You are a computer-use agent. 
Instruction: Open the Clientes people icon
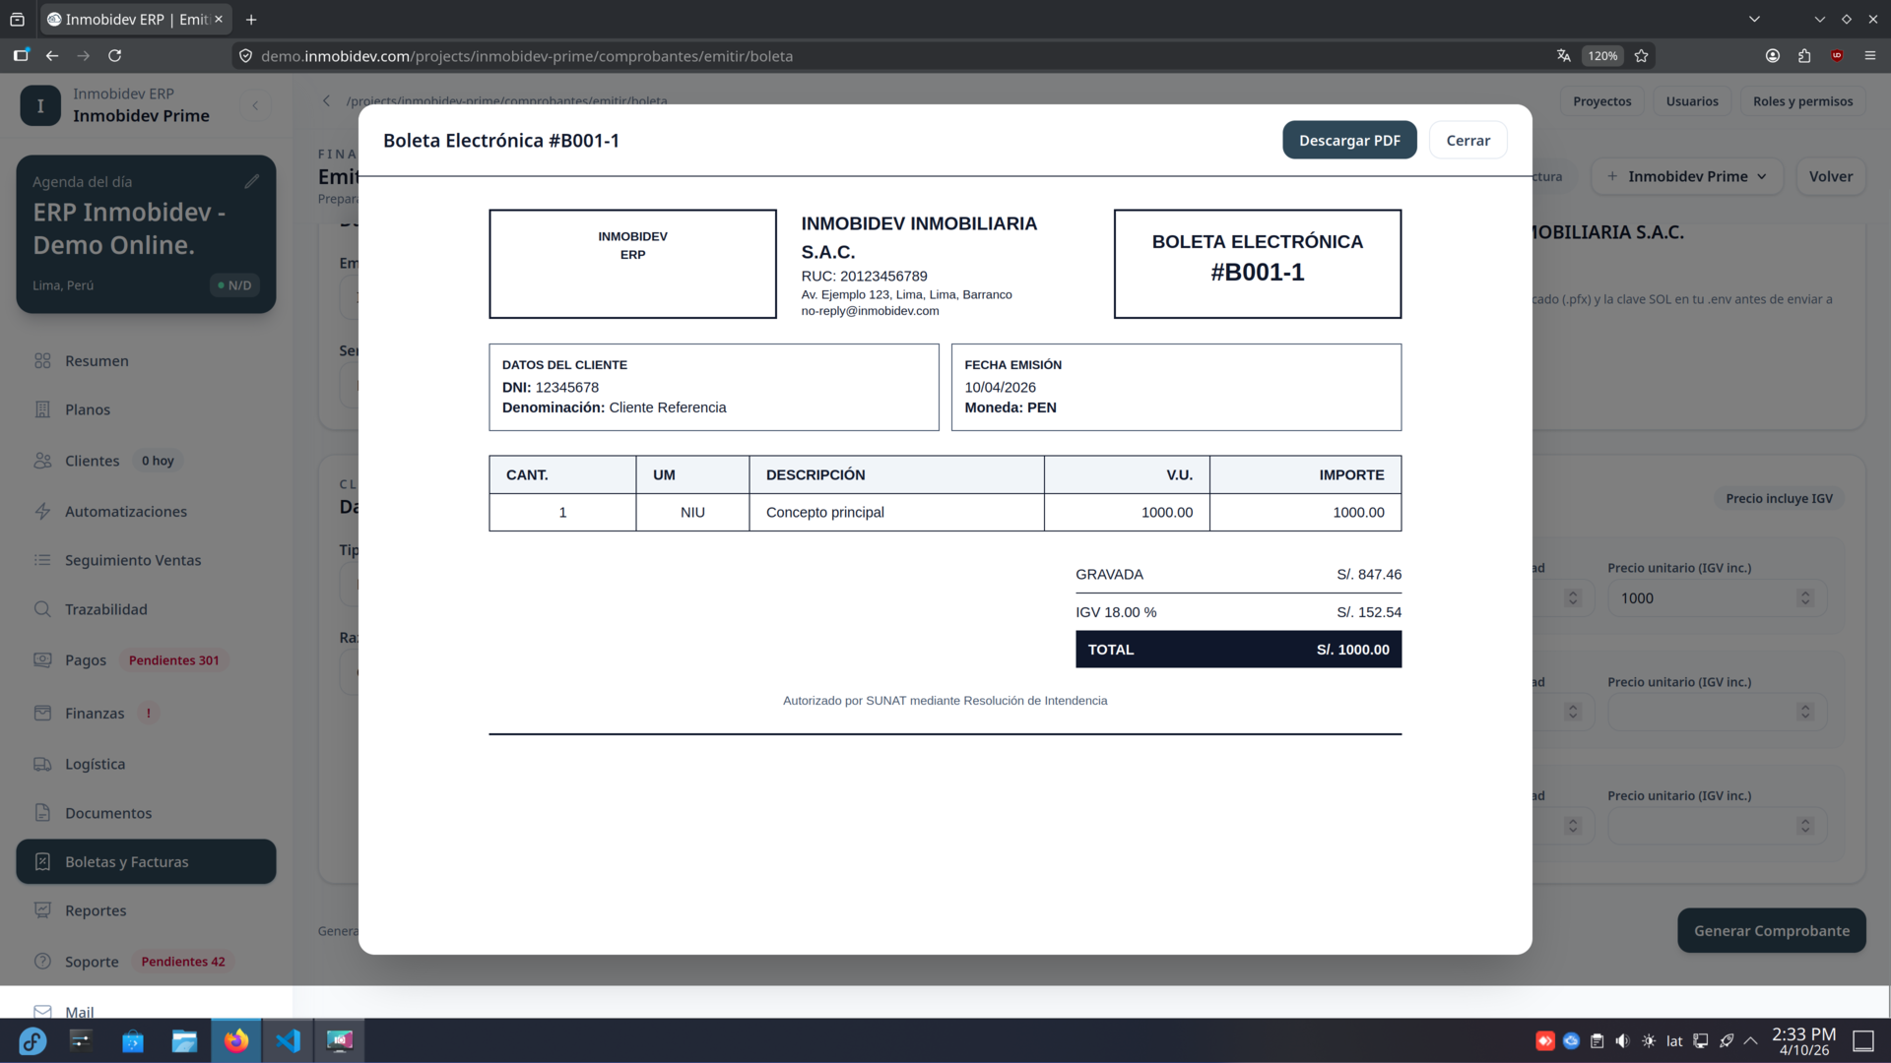[42, 460]
